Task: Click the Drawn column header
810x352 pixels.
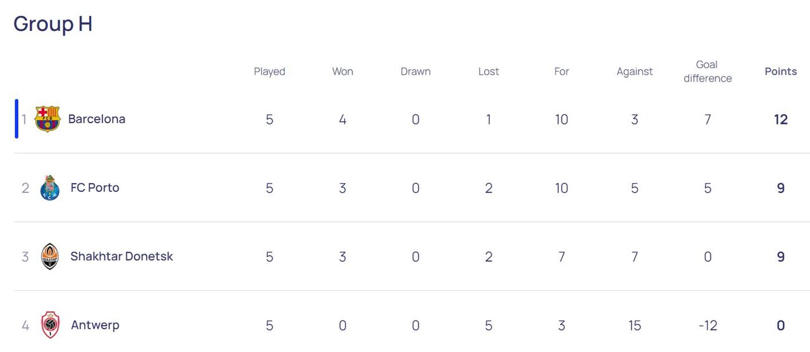Action: tap(416, 71)
